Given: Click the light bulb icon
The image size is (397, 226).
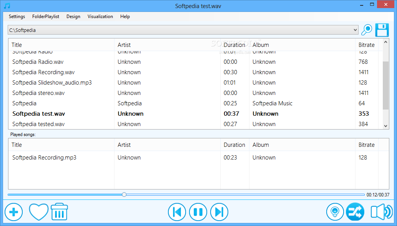Looking at the screenshot, I should tap(335, 212).
